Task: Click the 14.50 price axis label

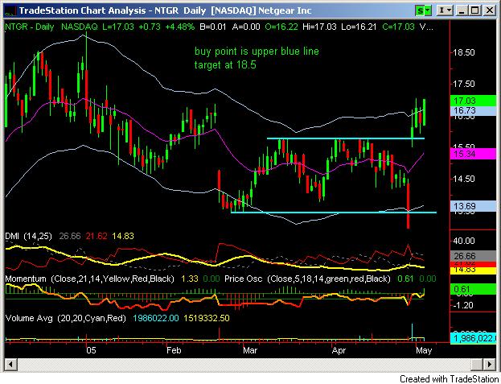Action: tap(464, 179)
